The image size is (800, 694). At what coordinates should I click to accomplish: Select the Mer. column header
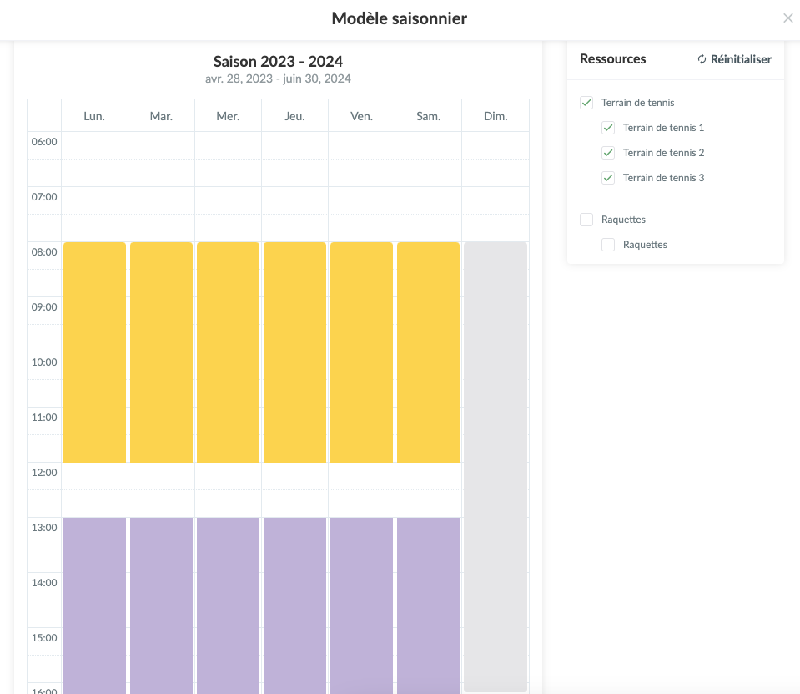tap(228, 116)
